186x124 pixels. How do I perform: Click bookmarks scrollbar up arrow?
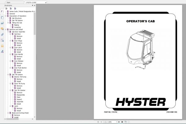click(x=35, y=11)
